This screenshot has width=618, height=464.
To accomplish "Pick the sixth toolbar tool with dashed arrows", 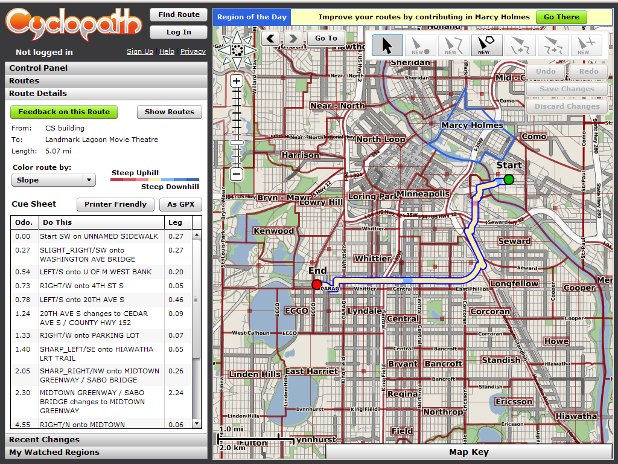I will 553,45.
